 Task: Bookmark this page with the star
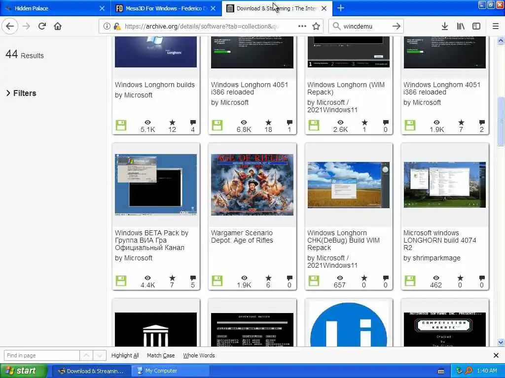[x=316, y=27]
